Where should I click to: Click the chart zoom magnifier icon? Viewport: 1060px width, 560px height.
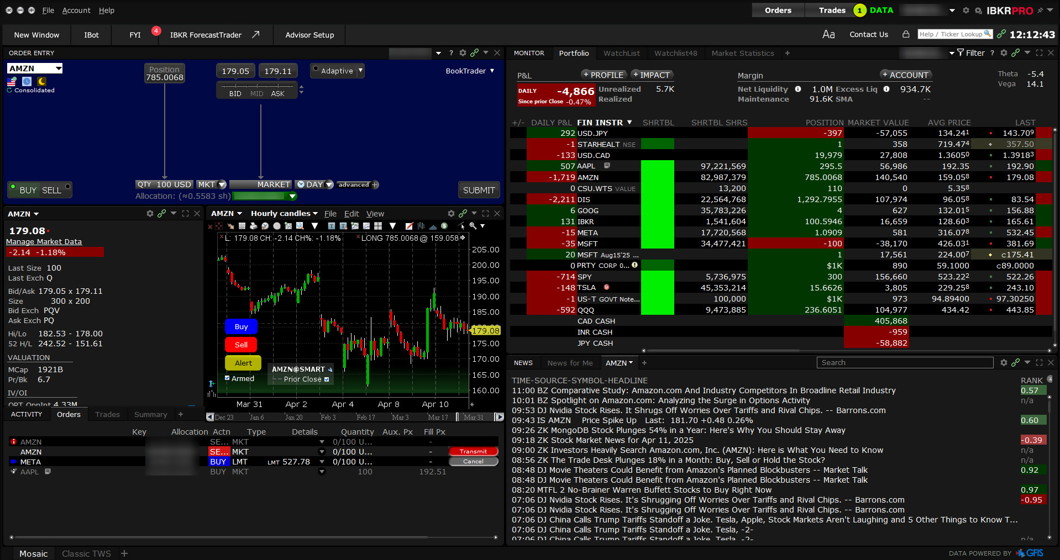click(473, 226)
